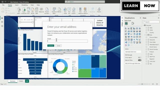Collapse the financials table
The image size is (160, 90).
[x=143, y=25]
